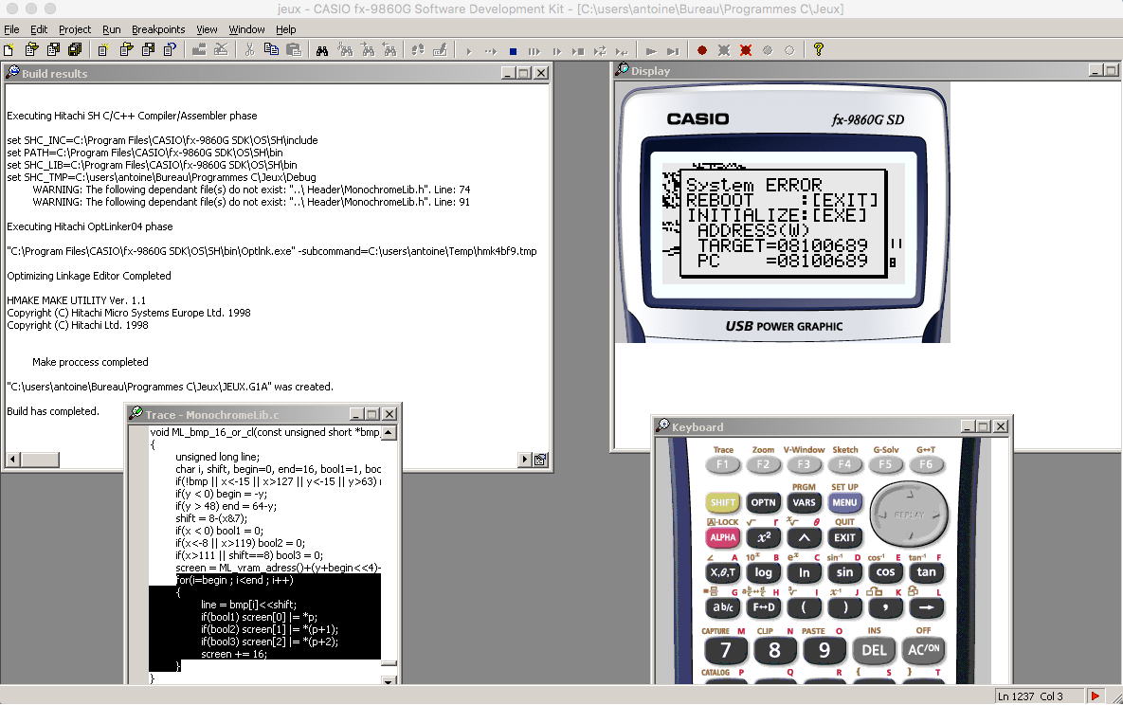
Task: Click the tan calculator key
Action: pyautogui.click(x=927, y=572)
